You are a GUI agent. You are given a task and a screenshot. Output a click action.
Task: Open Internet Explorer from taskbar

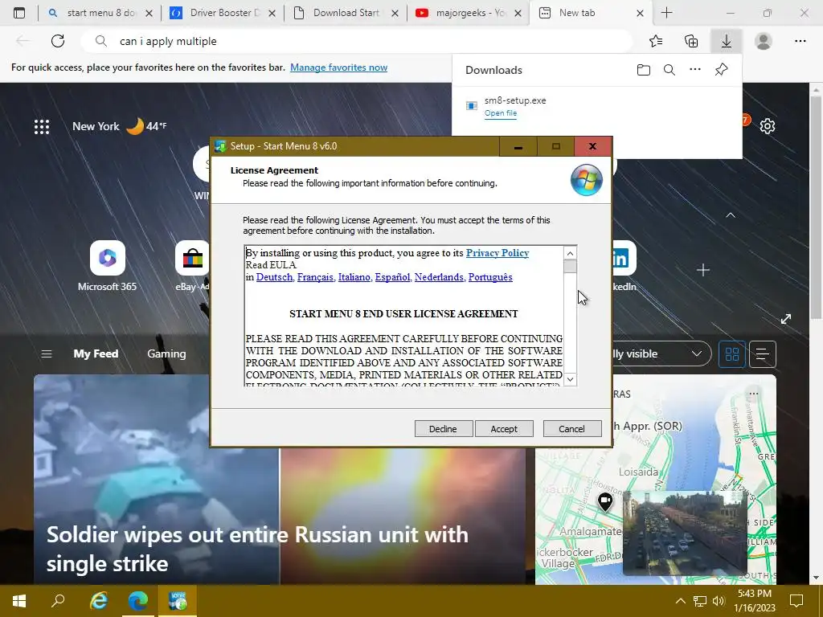[99, 601]
